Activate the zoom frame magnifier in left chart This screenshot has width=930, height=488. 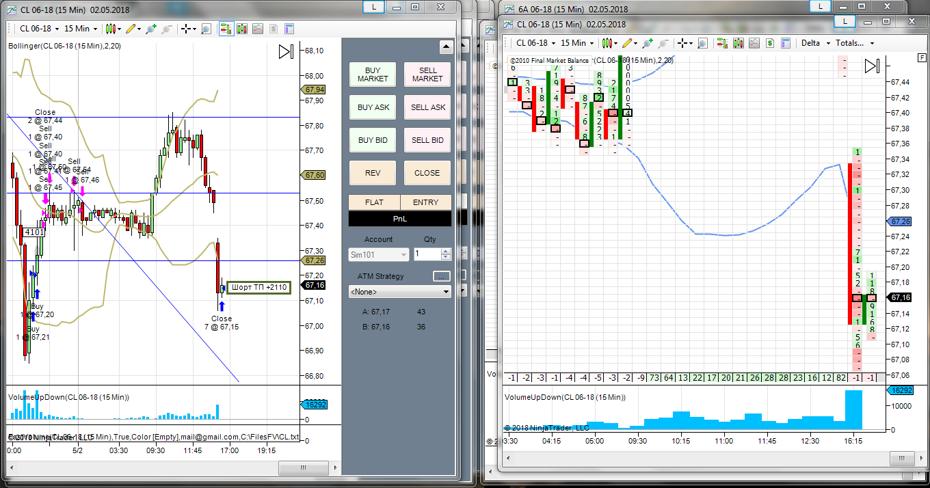pyautogui.click(x=206, y=29)
